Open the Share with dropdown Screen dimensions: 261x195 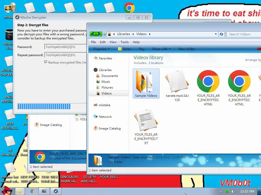coord(161,49)
